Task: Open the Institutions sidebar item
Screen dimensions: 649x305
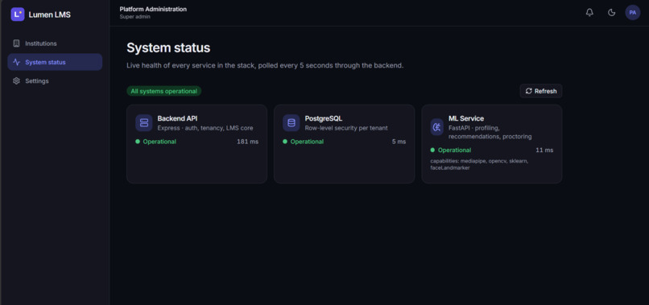Action: pos(55,43)
